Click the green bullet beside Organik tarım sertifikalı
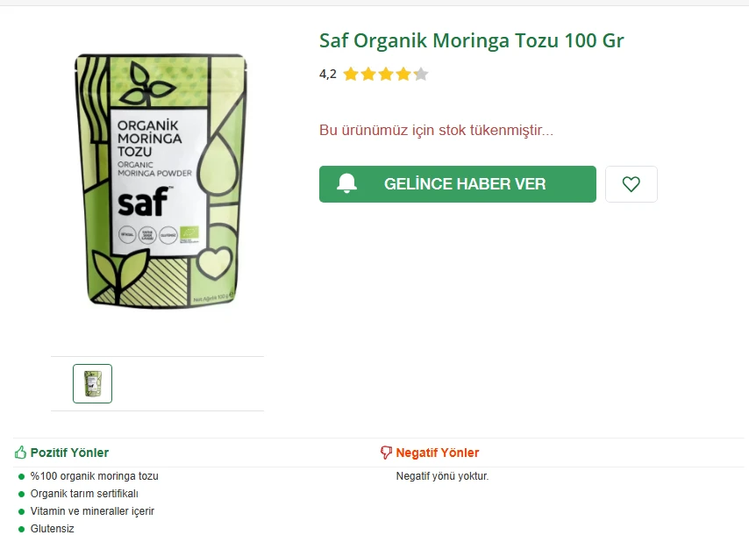This screenshot has width=749, height=535. tap(20, 493)
